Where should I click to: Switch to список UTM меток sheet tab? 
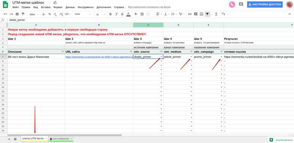click(34, 139)
